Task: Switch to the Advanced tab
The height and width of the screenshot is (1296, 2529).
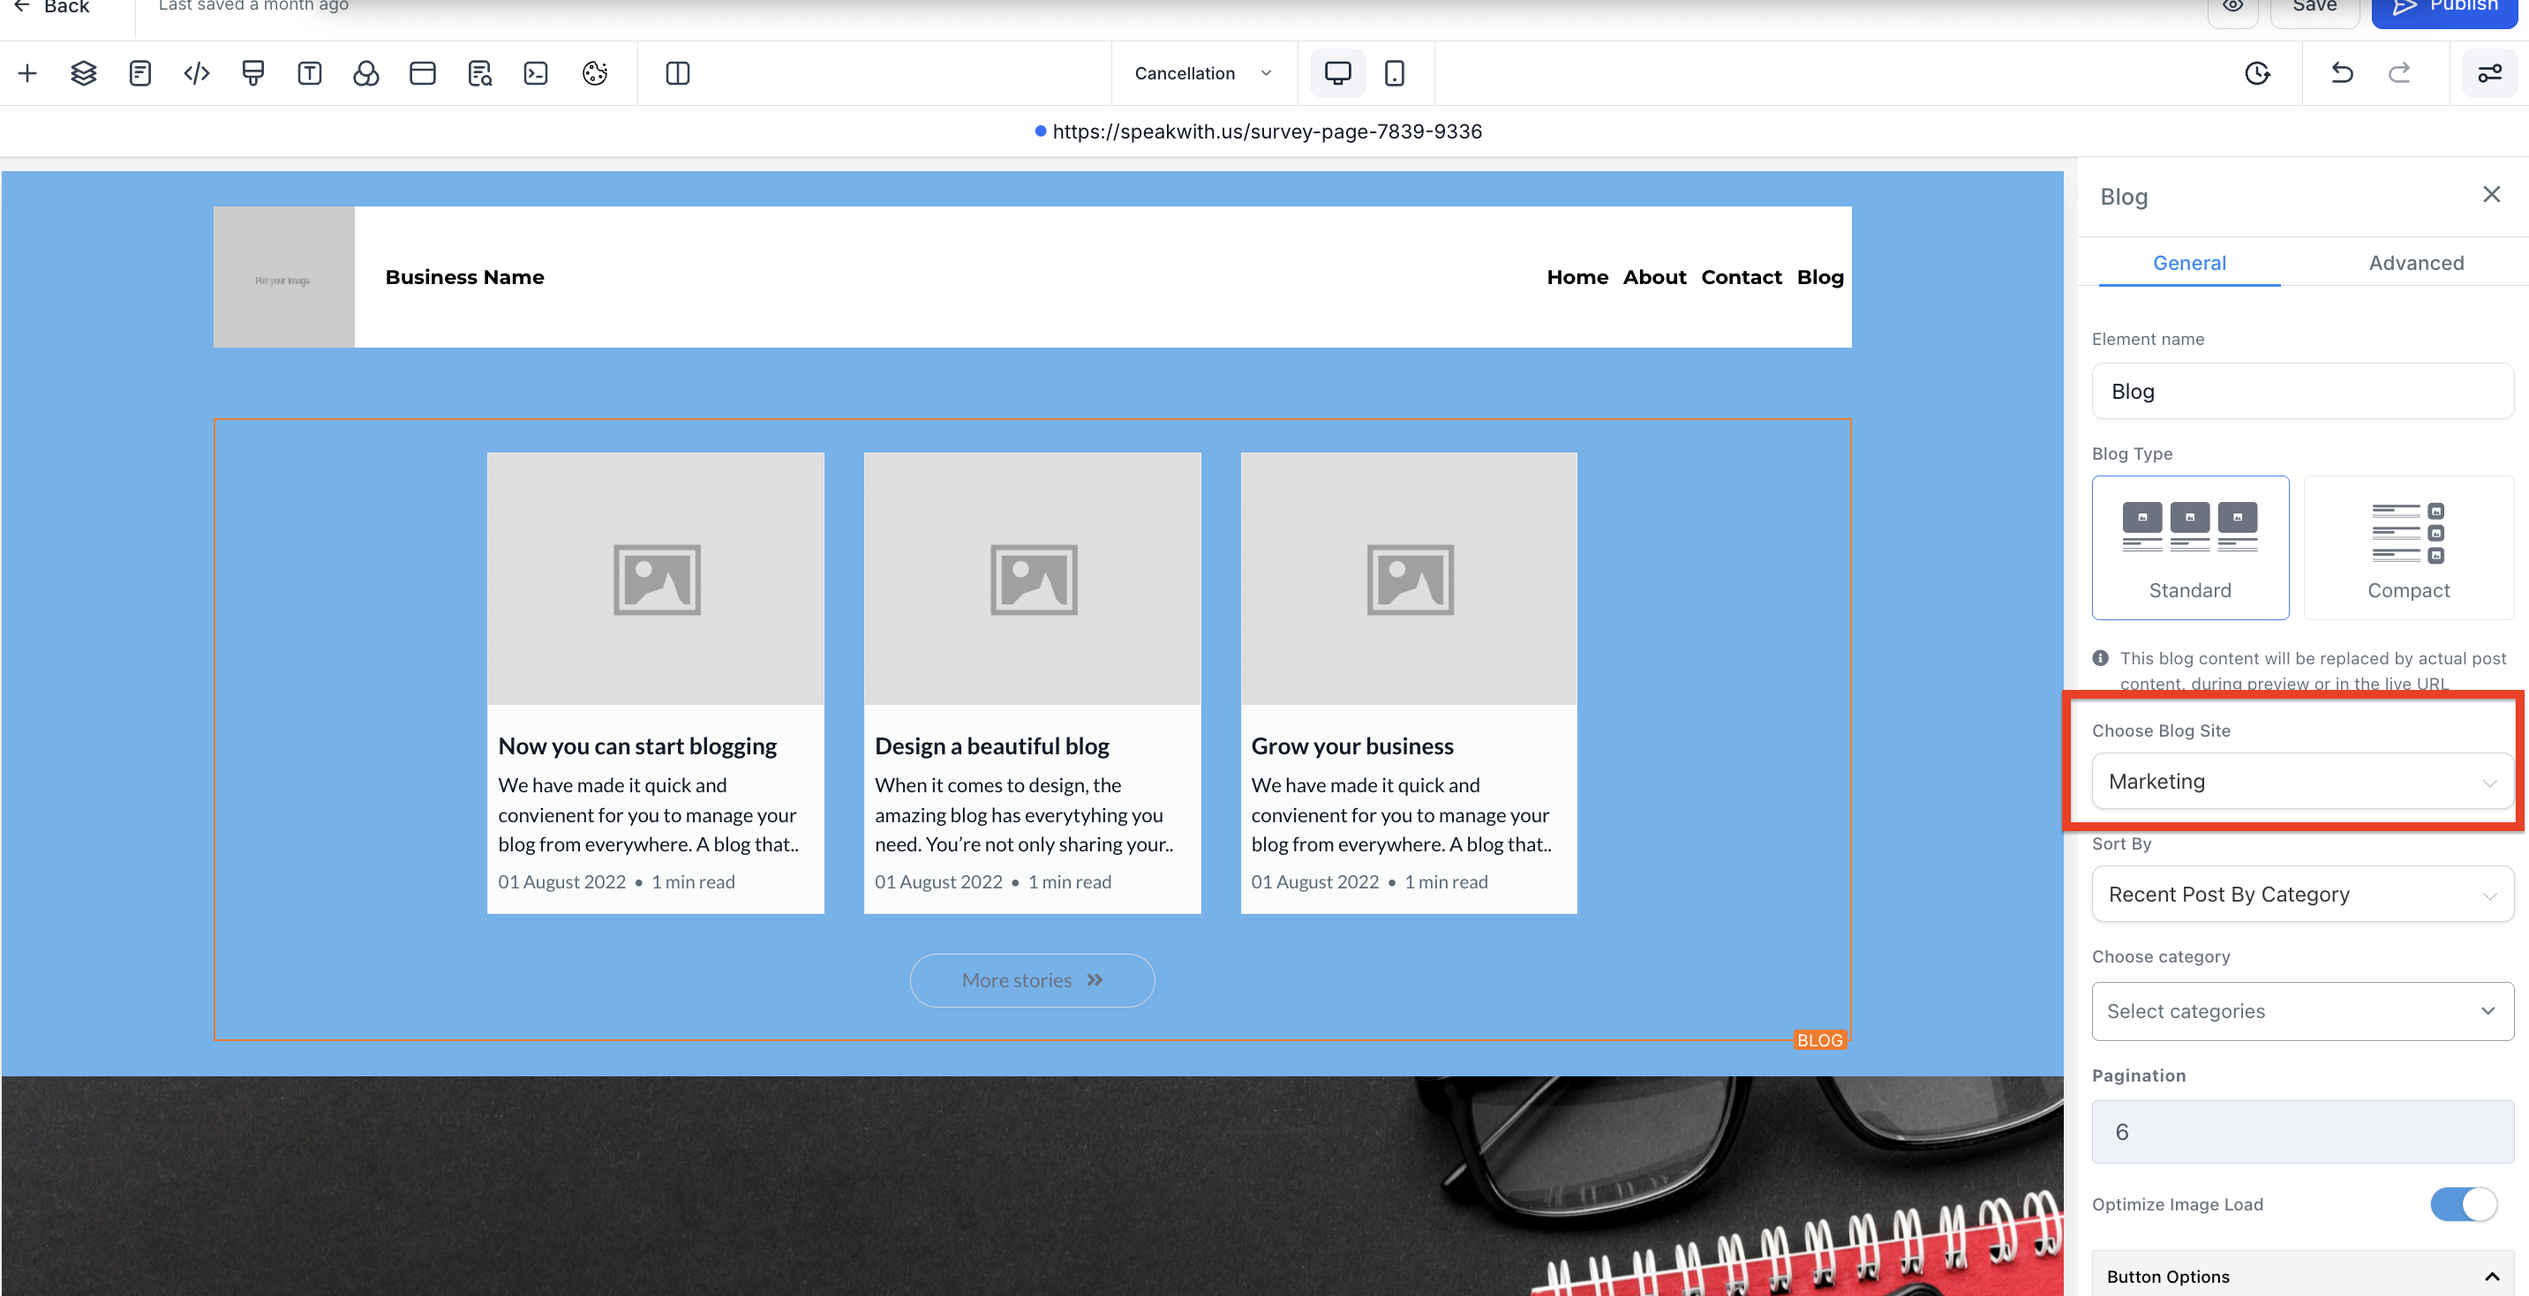Action: 2415,263
